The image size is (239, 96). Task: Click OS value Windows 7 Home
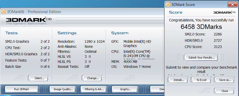pos(137,67)
